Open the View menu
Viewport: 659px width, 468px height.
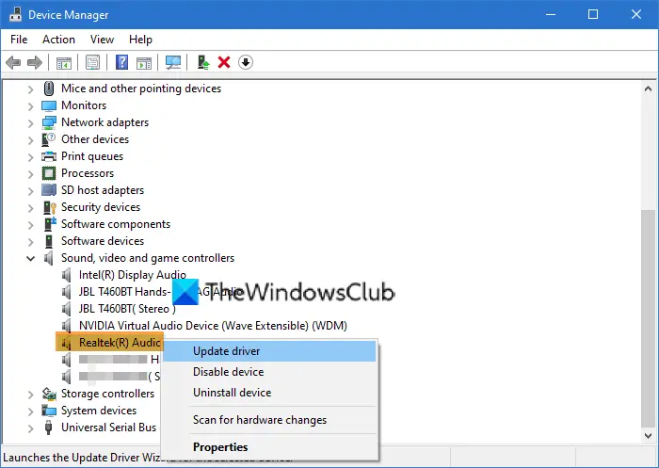(102, 40)
